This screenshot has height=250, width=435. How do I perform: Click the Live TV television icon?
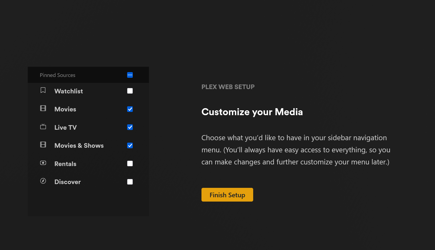(x=43, y=126)
